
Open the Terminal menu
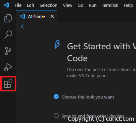[110, 5]
